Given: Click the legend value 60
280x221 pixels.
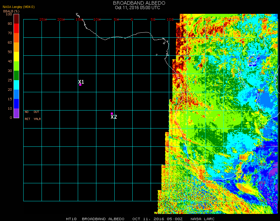Looking at the screenshot, I should pos(10,42).
